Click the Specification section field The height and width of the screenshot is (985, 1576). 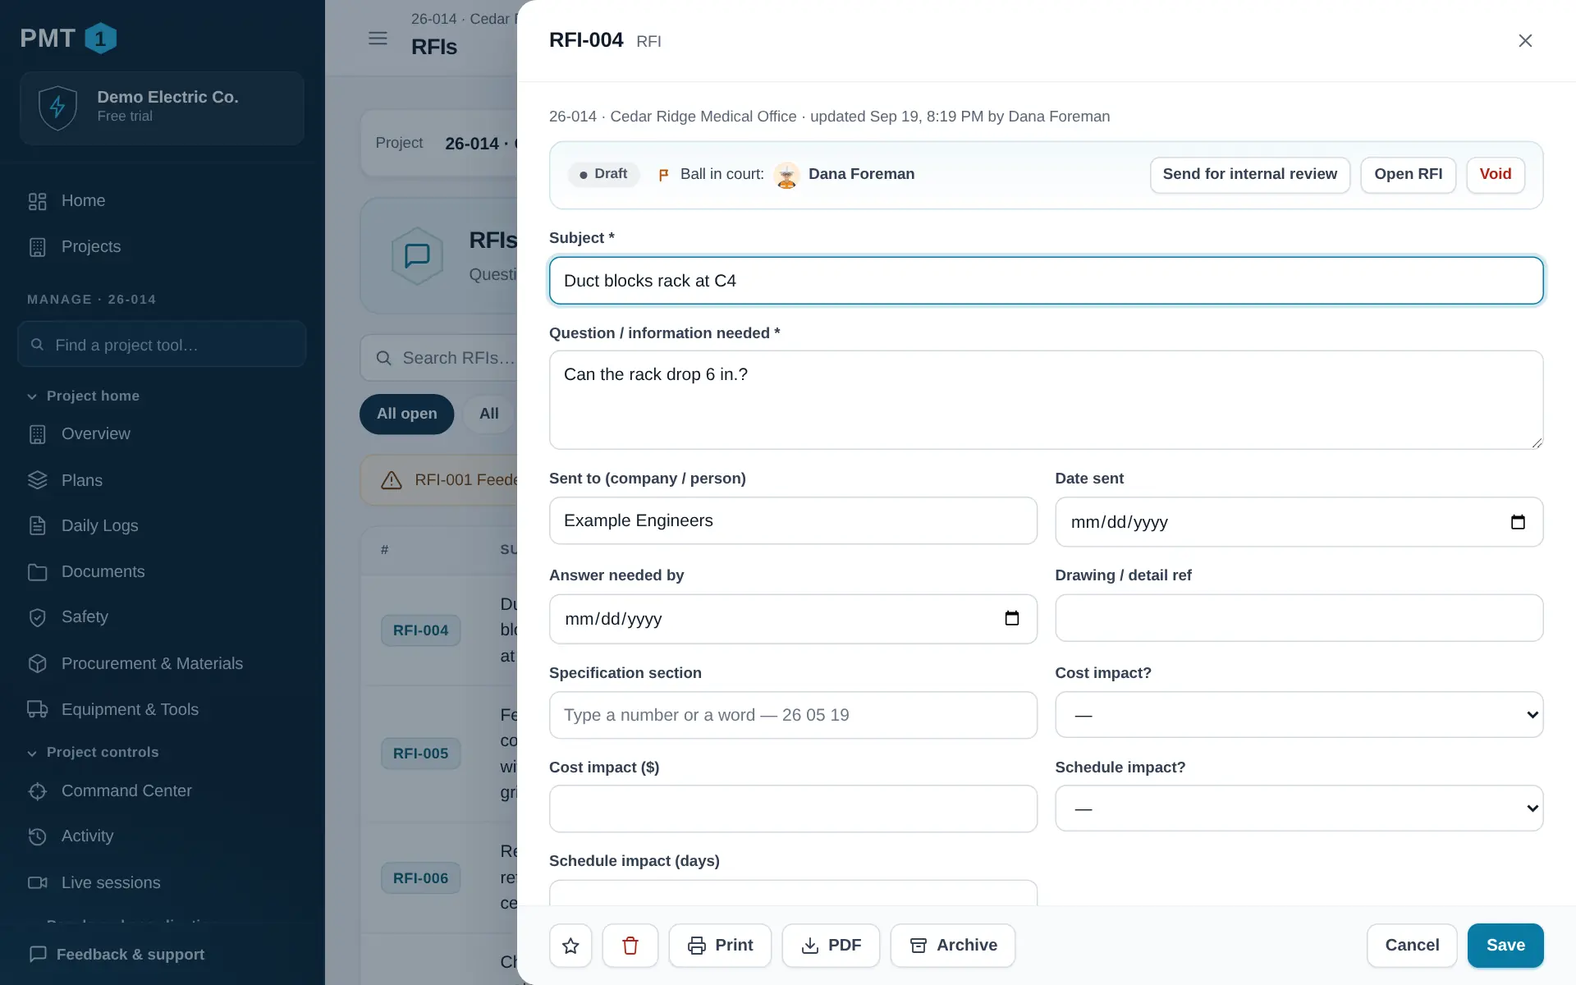pyautogui.click(x=793, y=715)
